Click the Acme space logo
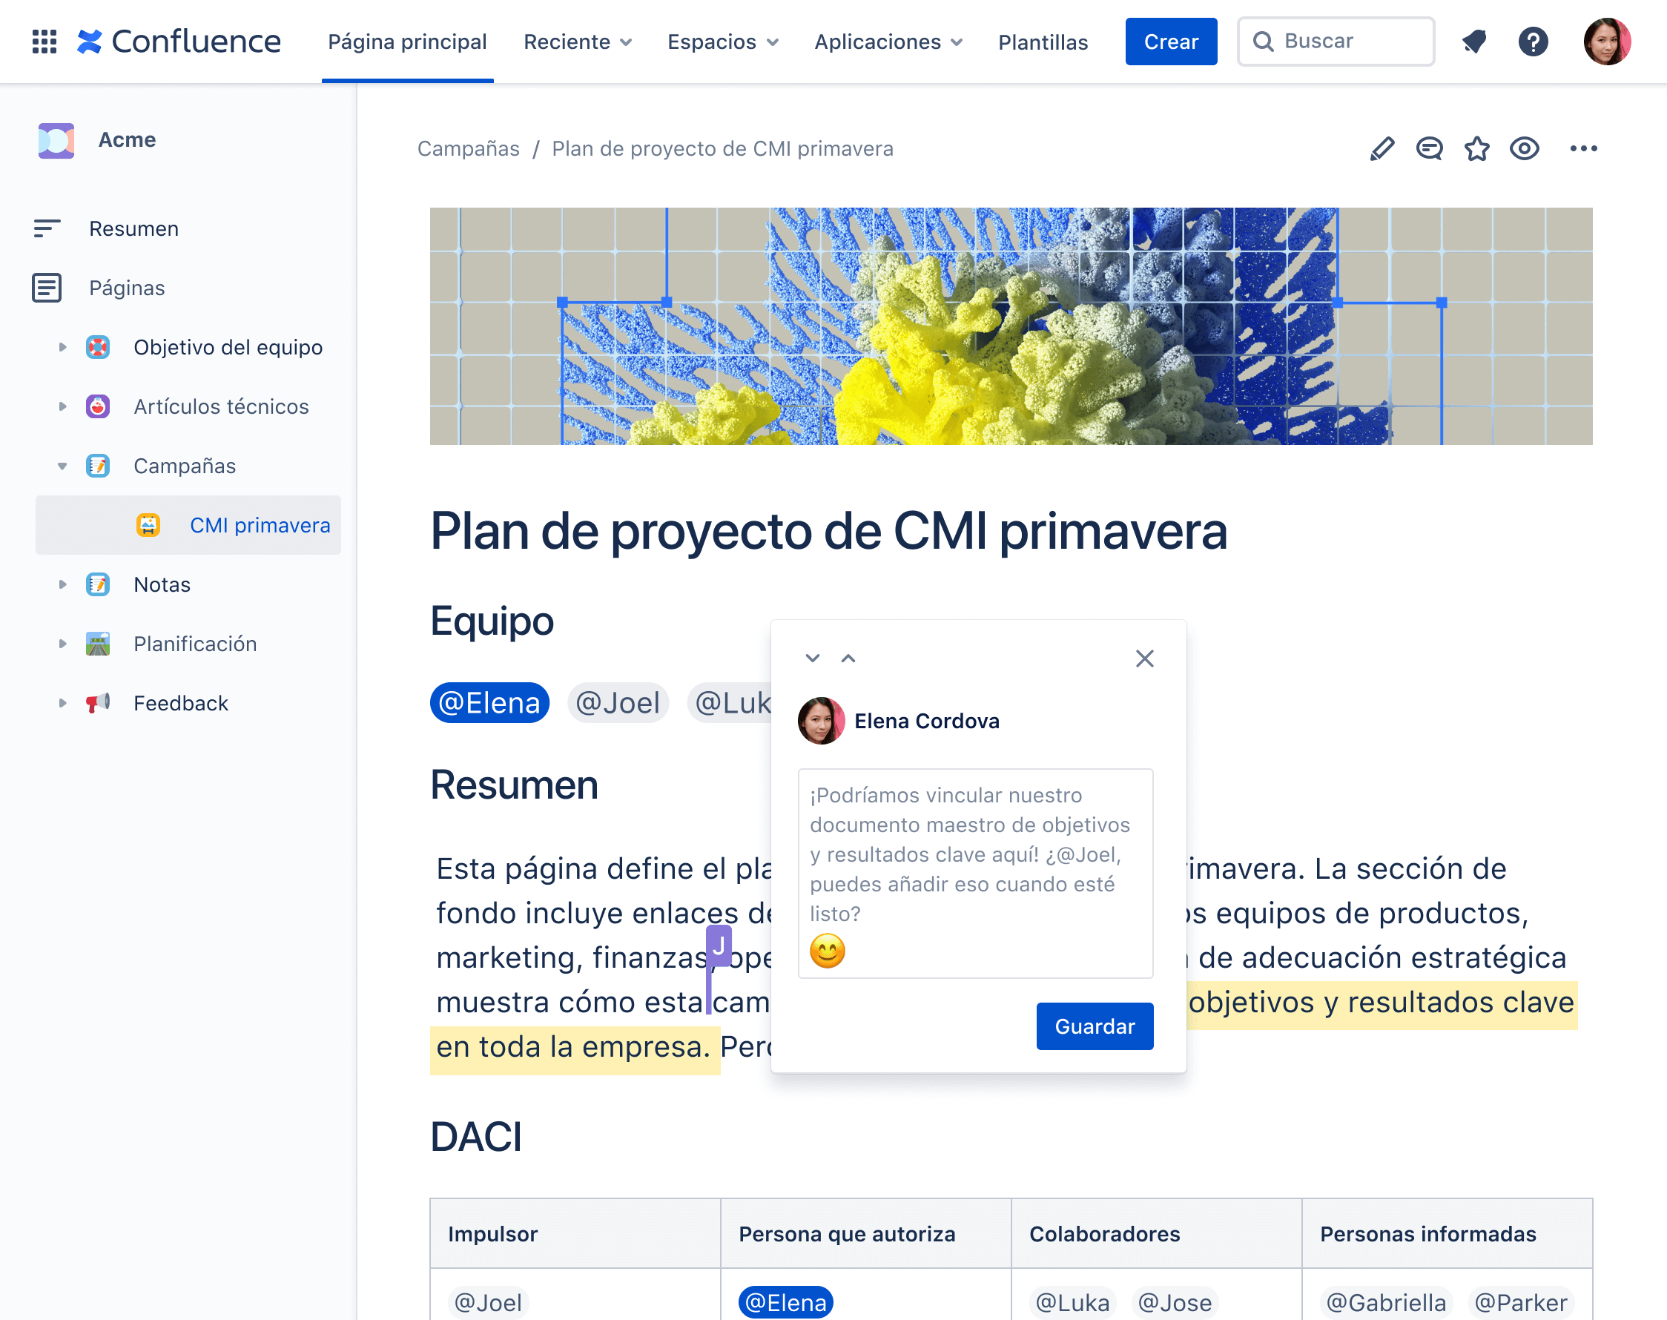1667x1320 pixels. 56,140
